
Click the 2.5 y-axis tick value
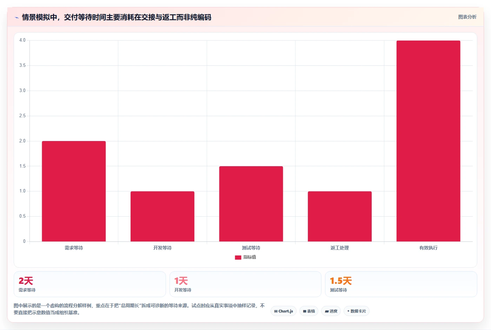pos(22,116)
